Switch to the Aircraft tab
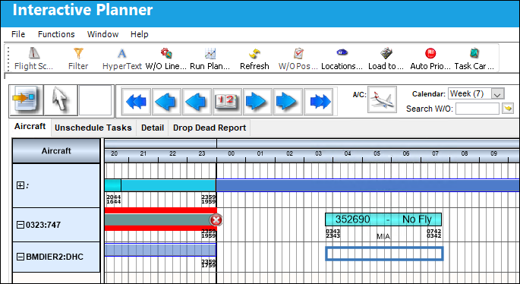Screen dimensions: 520x284 click(x=30, y=127)
